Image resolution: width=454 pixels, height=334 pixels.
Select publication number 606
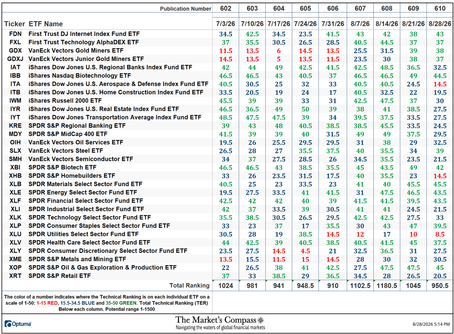tap(333, 8)
